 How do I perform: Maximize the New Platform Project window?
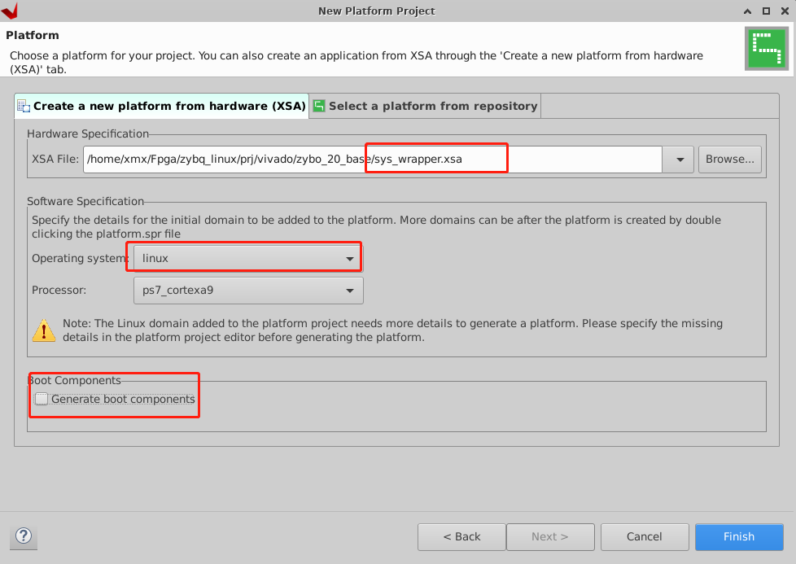(x=766, y=11)
